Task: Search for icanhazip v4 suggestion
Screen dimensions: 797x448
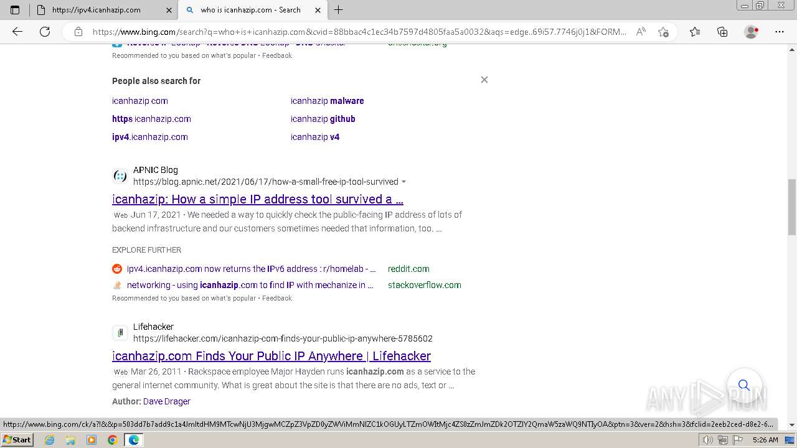Action: [x=315, y=137]
